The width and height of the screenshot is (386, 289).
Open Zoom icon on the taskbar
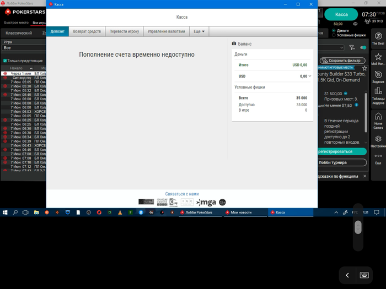pyautogui.click(x=141, y=212)
